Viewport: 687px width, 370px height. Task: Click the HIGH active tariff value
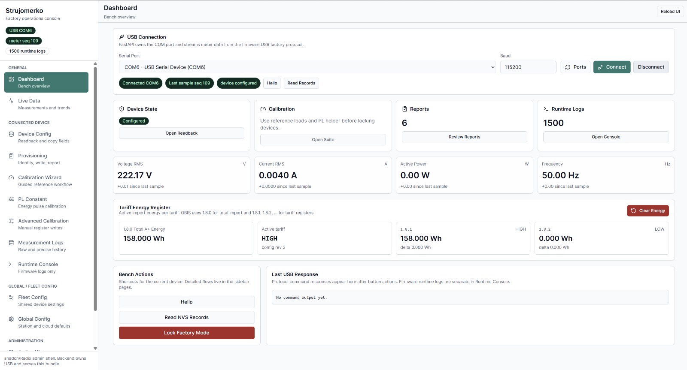(270, 238)
